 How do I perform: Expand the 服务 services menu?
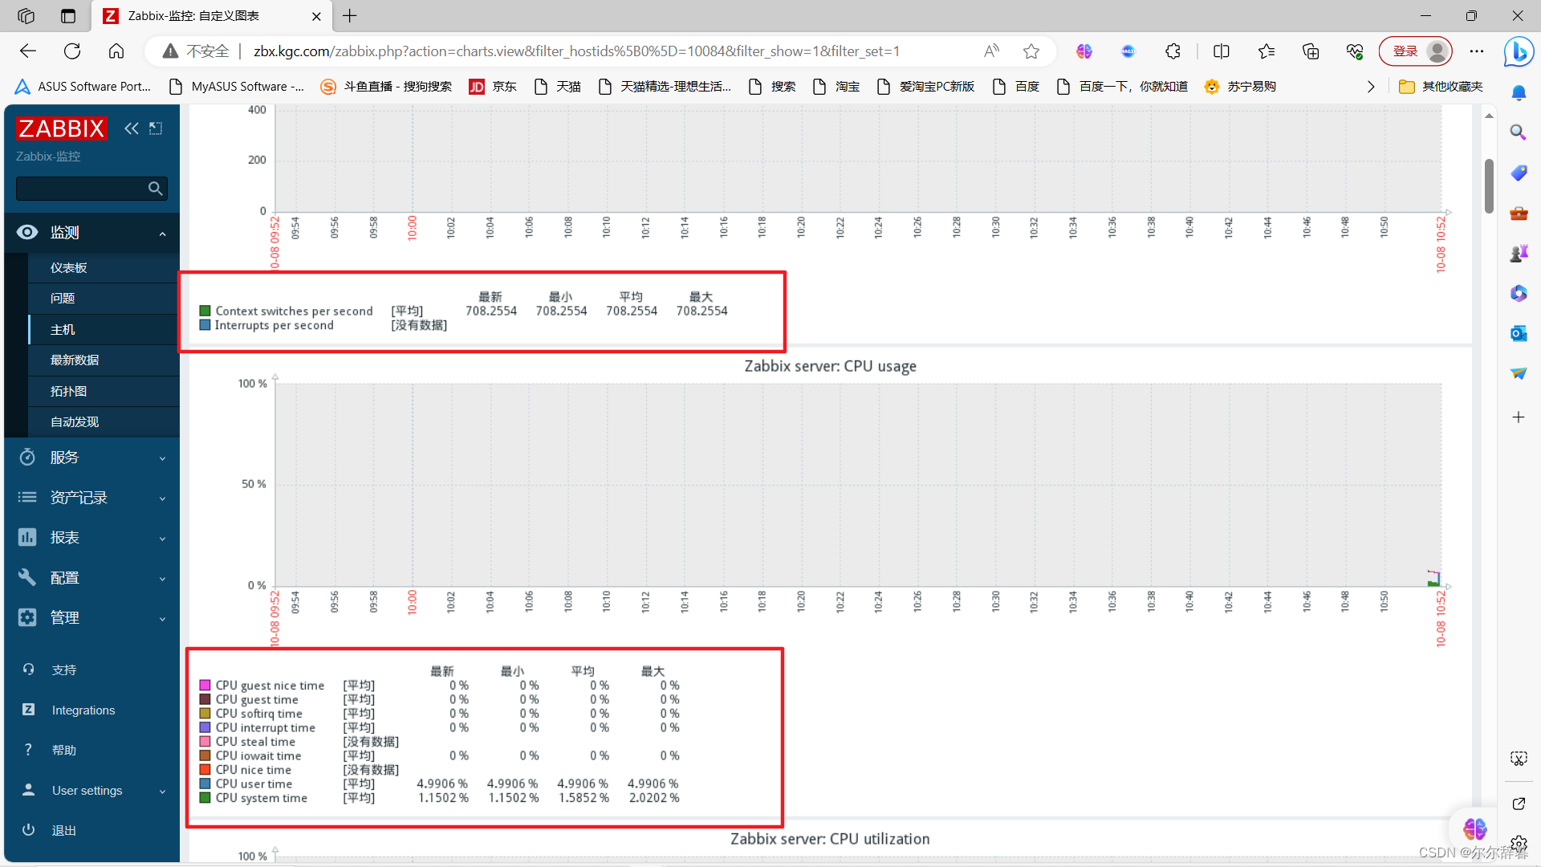tap(92, 458)
